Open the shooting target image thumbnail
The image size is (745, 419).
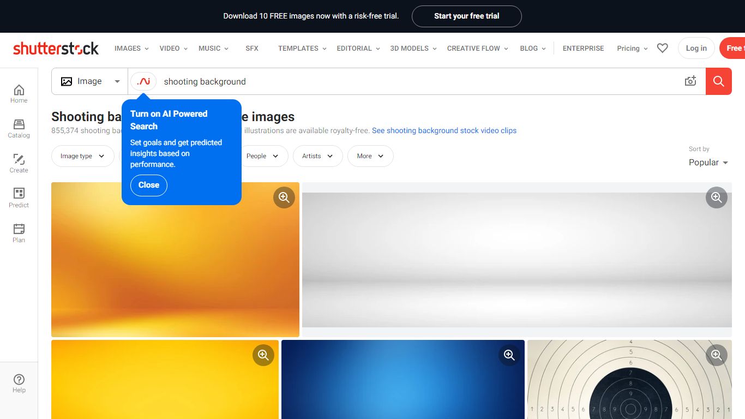(x=629, y=380)
